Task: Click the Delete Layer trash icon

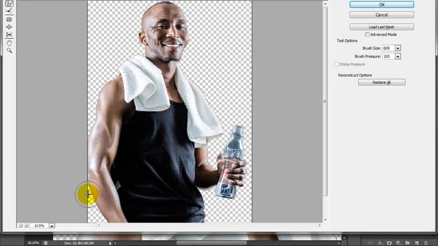Action: (x=426, y=243)
